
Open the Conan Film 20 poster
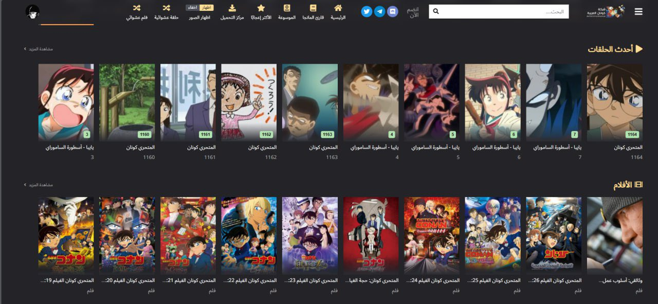[x=127, y=236]
